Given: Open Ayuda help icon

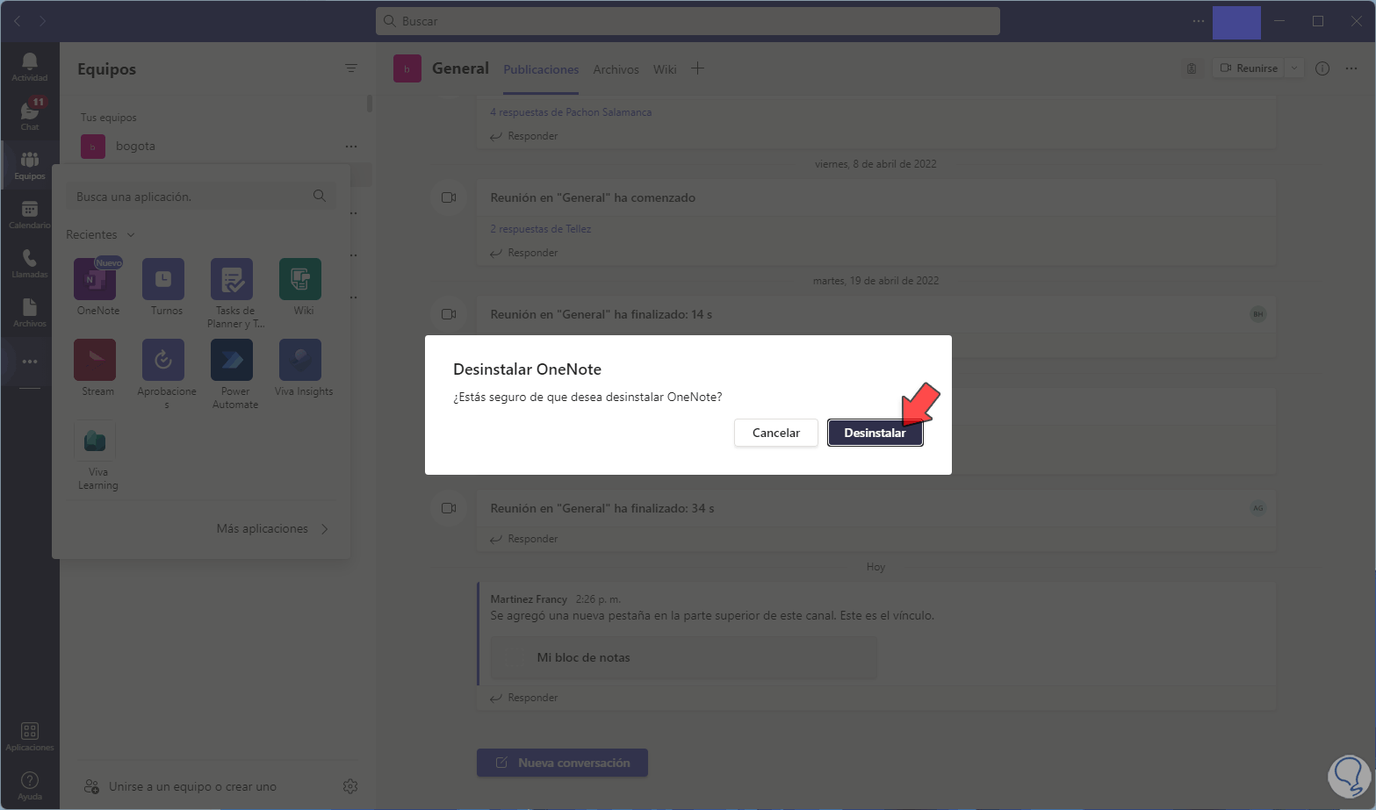Looking at the screenshot, I should [x=30, y=785].
